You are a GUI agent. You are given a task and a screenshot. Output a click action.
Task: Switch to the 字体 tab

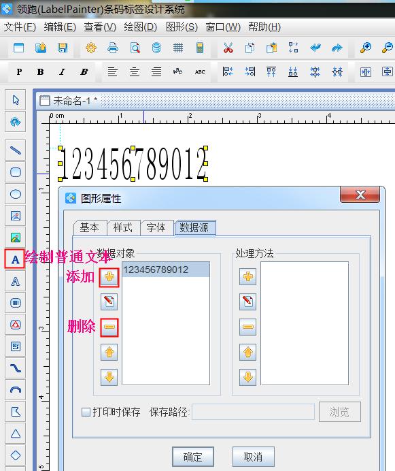(x=156, y=227)
